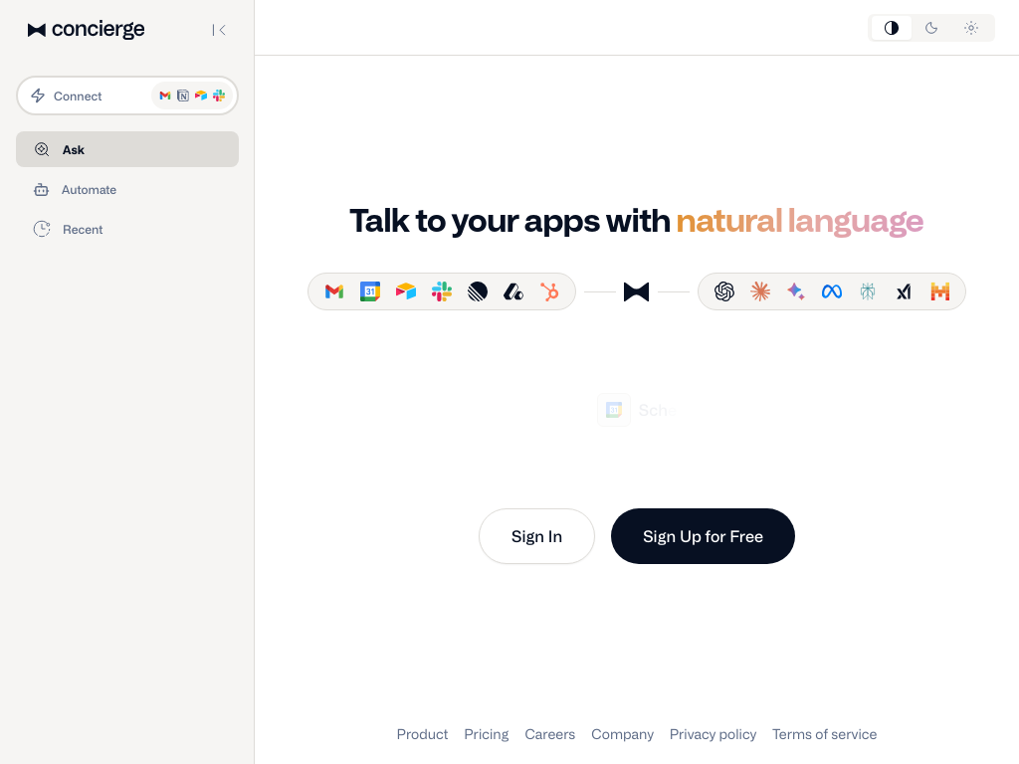Click the HubSpot icon in apps row
Image resolution: width=1019 pixels, height=764 pixels.
(549, 291)
